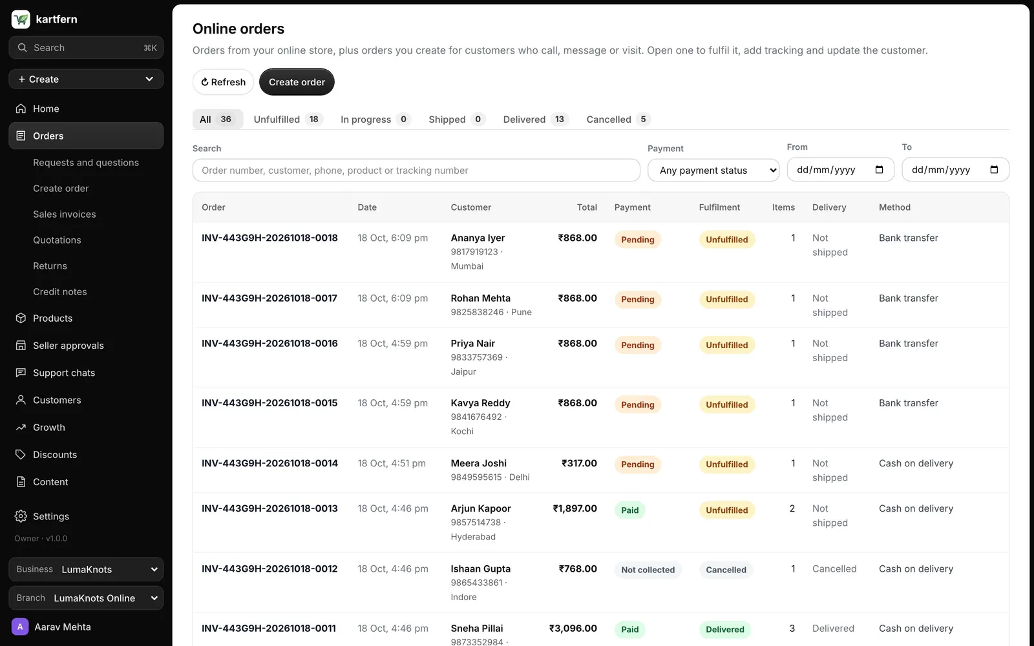Open the Business LumaKnots selector
Image resolution: width=1034 pixels, height=646 pixels.
(86, 569)
